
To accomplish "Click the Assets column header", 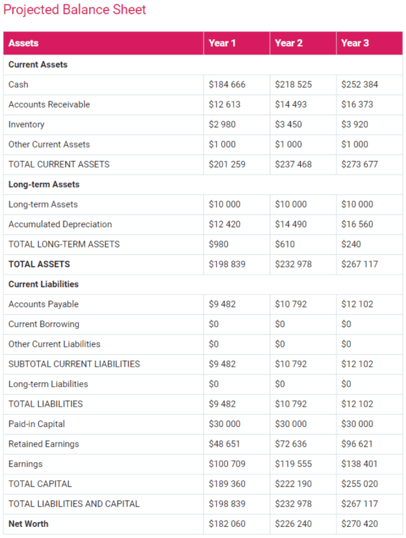I will 23,43.
